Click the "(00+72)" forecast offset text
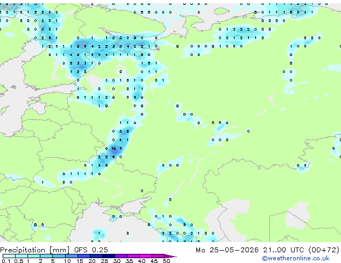Viewport: 341px width, 263px height. coord(324,250)
